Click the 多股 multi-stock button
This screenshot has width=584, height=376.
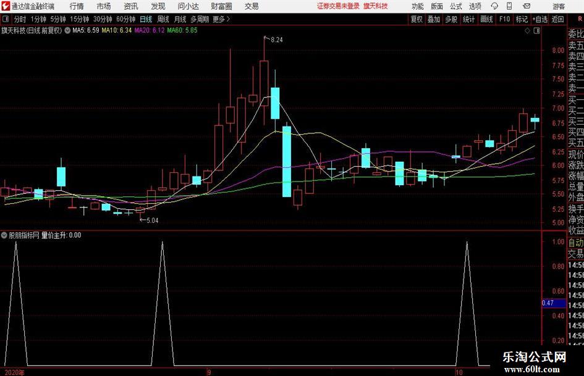(x=451, y=19)
